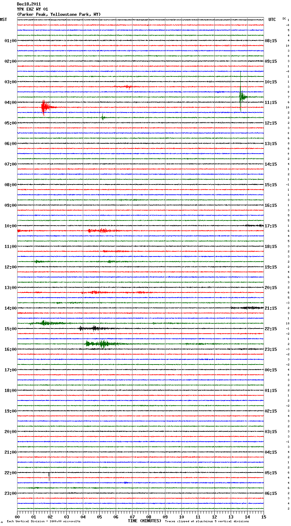Viewport: 291px width, 526px height.
Task: Select the 16:00 MST time label
Action: point(10,349)
